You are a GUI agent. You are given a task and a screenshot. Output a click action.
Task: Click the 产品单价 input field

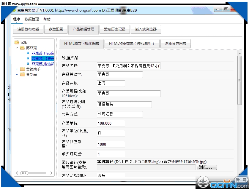111,123
